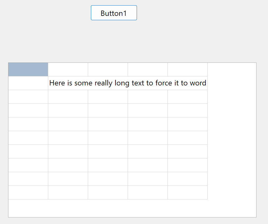This screenshot has height=224, width=268.
Task: Select first-row cell in the fifth column
Action: point(187,69)
